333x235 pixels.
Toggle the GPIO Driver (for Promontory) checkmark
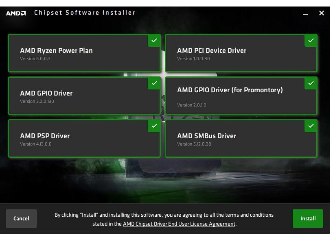[311, 83]
